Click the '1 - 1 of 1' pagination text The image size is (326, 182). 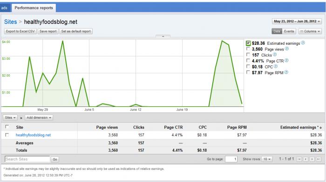point(286,159)
